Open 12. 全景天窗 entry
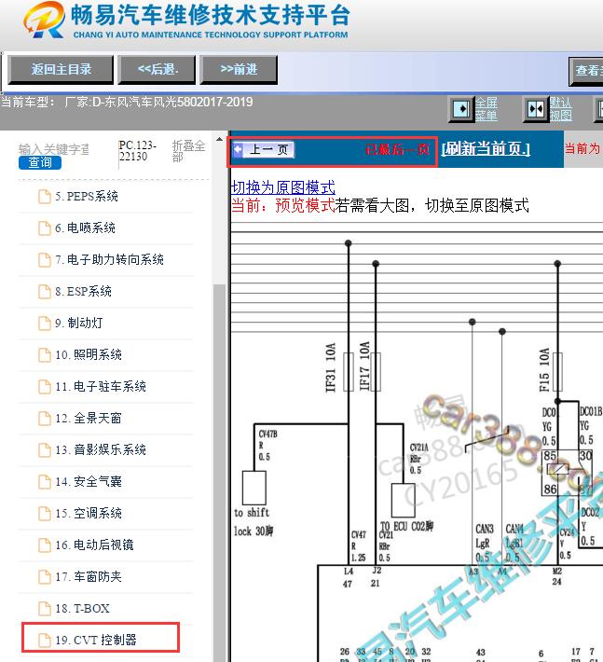Screen dimensions: 603x662 pyautogui.click(x=89, y=418)
